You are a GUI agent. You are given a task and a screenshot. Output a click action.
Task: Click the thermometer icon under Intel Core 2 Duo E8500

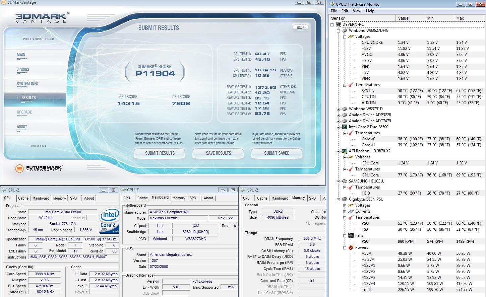pos(351,133)
